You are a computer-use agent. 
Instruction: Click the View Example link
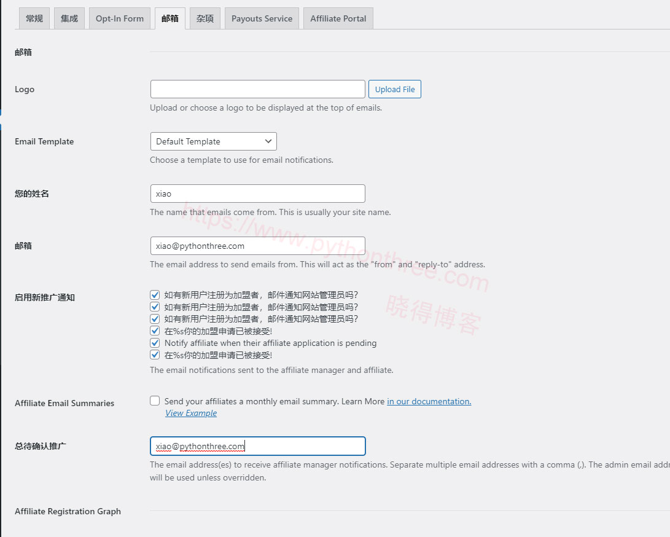(x=191, y=413)
